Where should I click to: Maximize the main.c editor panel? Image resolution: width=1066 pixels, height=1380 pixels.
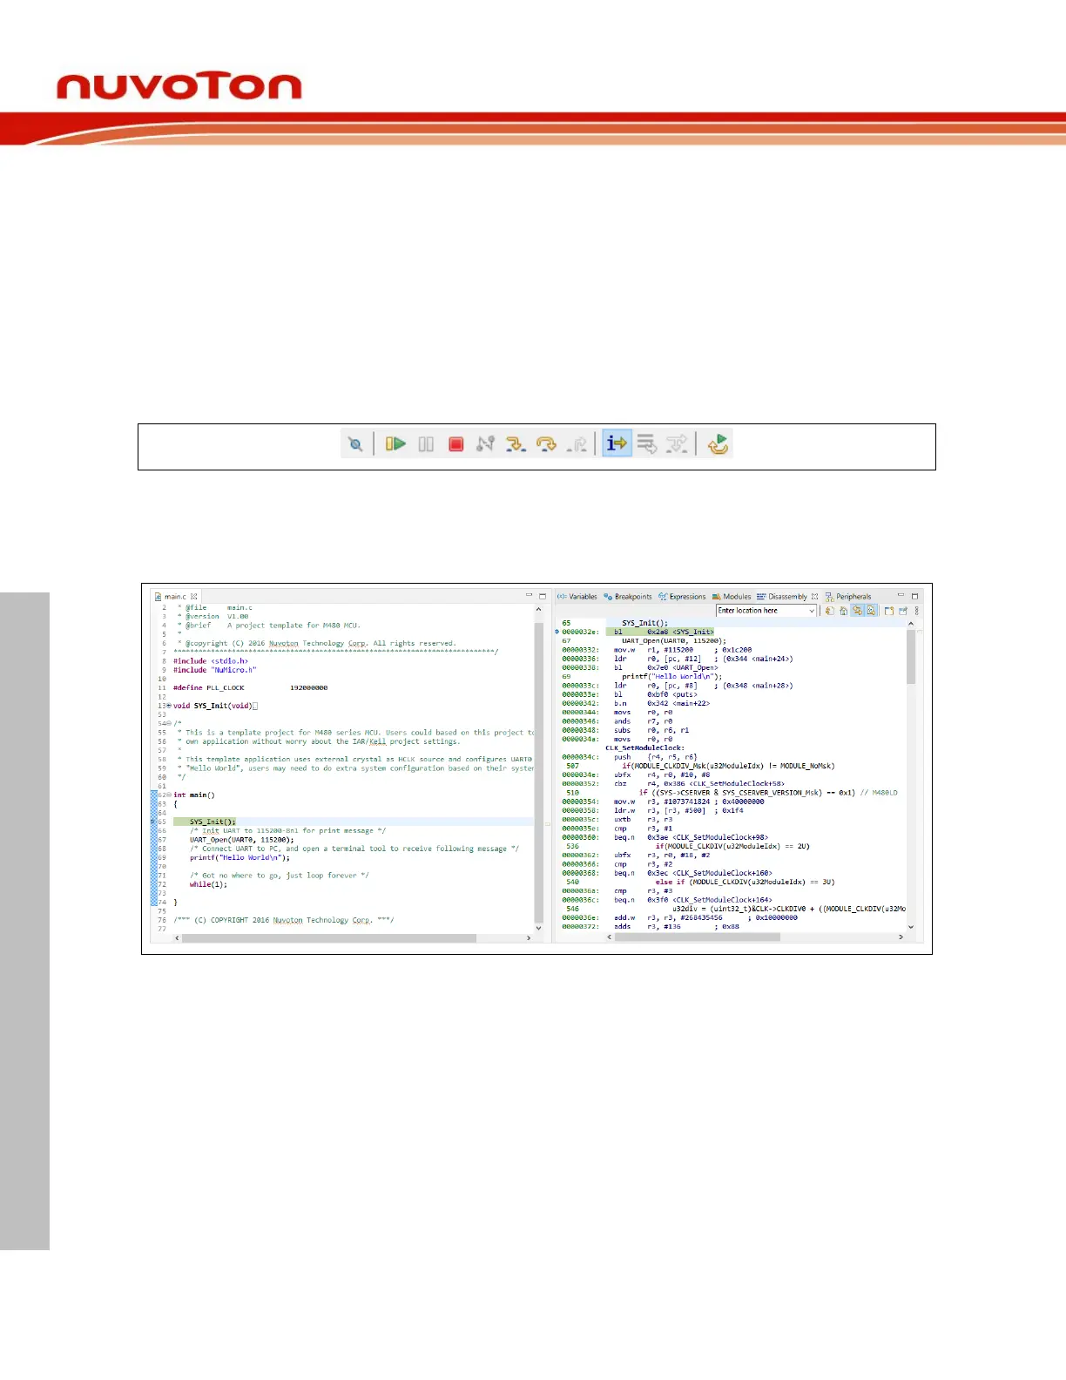(542, 596)
